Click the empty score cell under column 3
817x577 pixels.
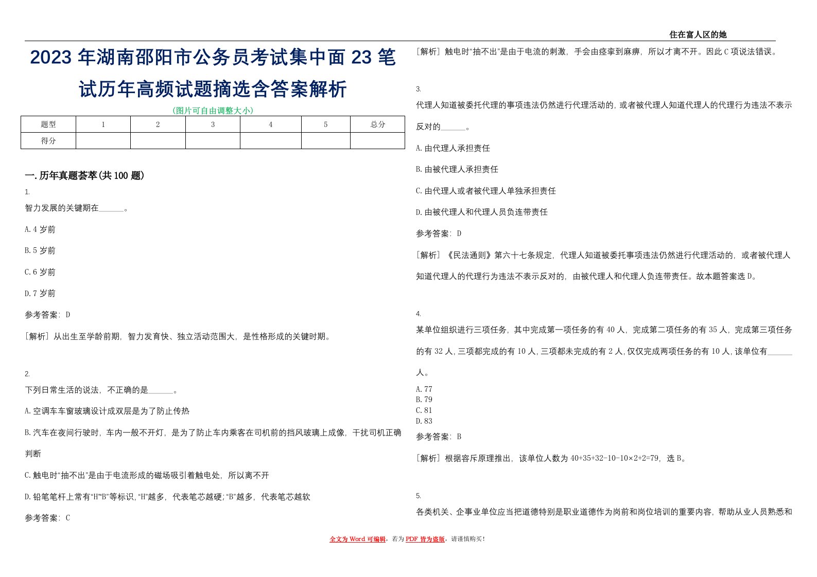pos(213,141)
